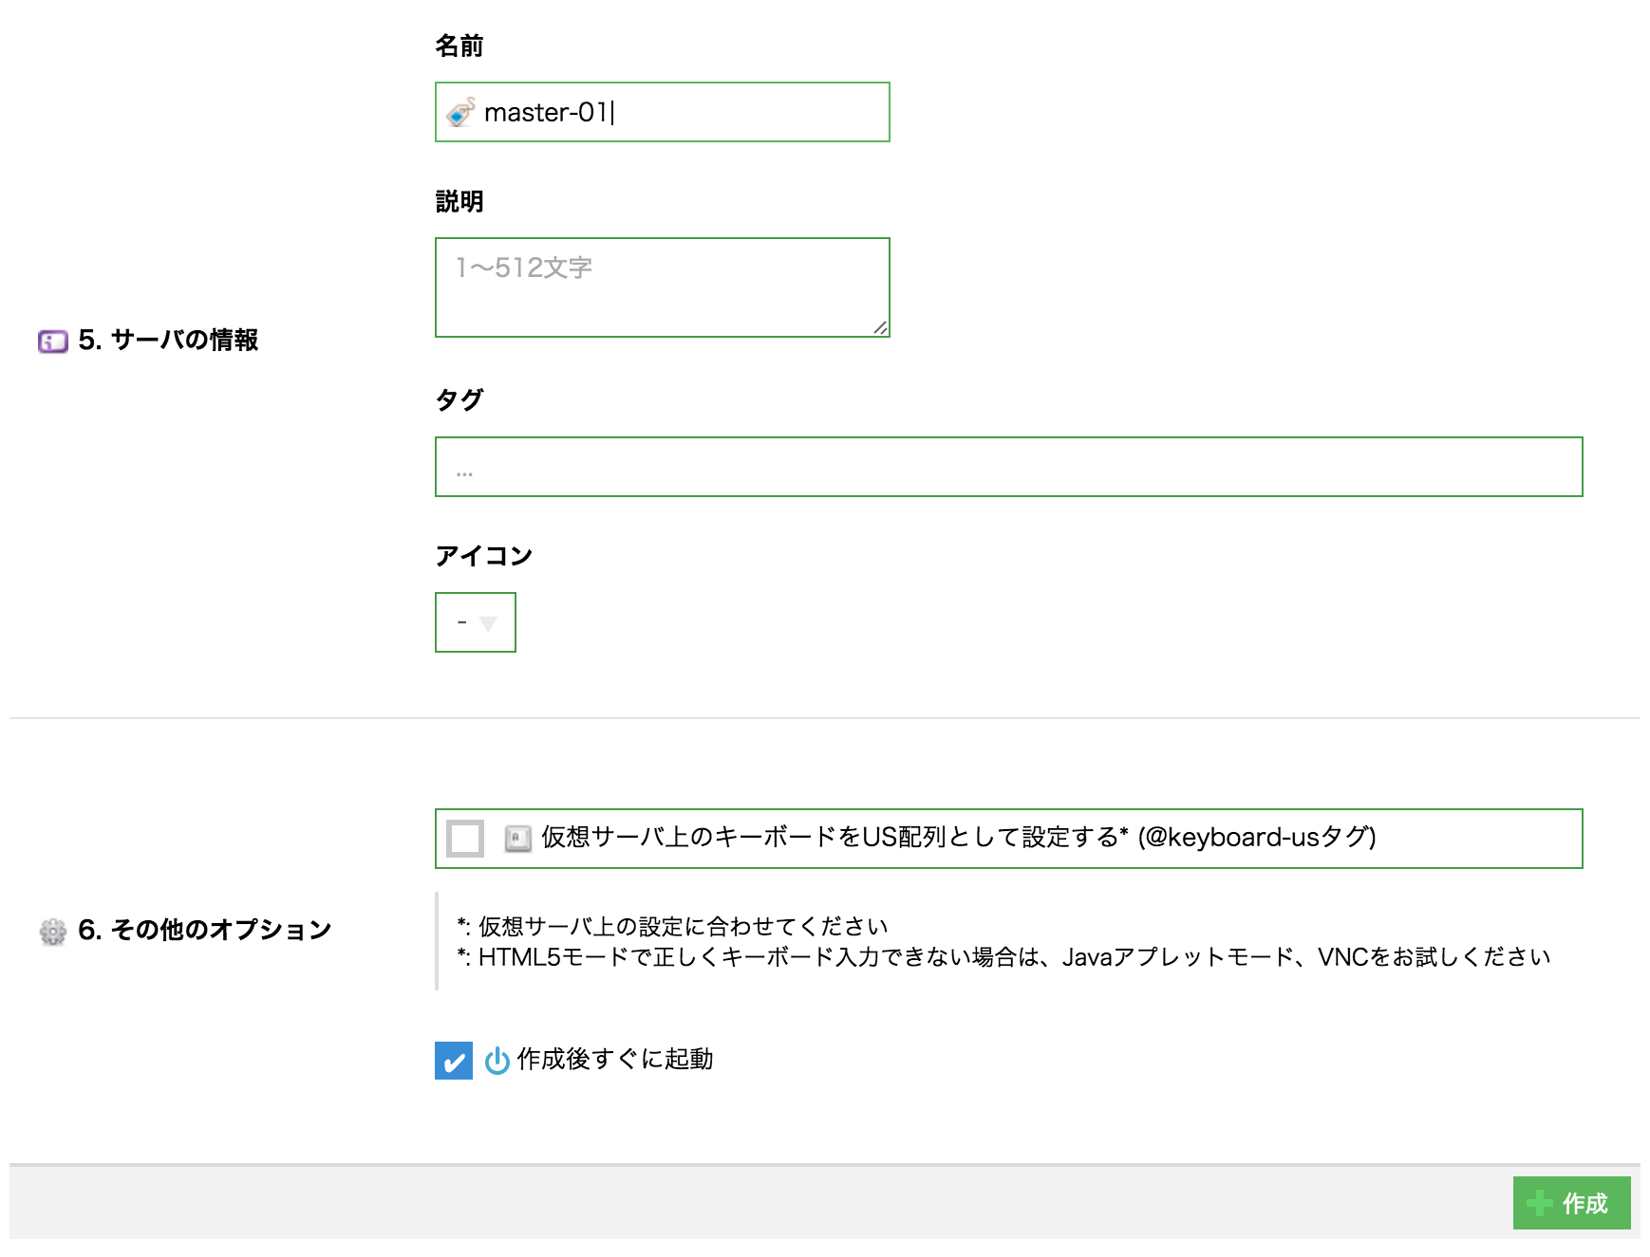Click the タグ input field
The image size is (1650, 1257).
(x=1008, y=467)
